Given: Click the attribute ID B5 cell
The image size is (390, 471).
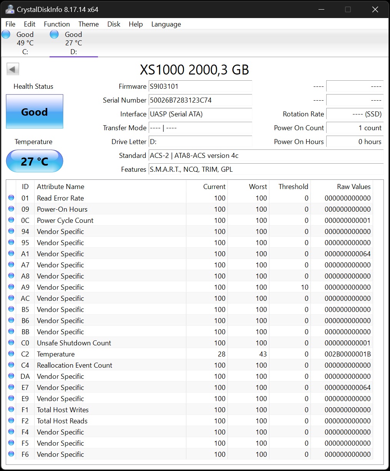Looking at the screenshot, I should click(x=25, y=310).
